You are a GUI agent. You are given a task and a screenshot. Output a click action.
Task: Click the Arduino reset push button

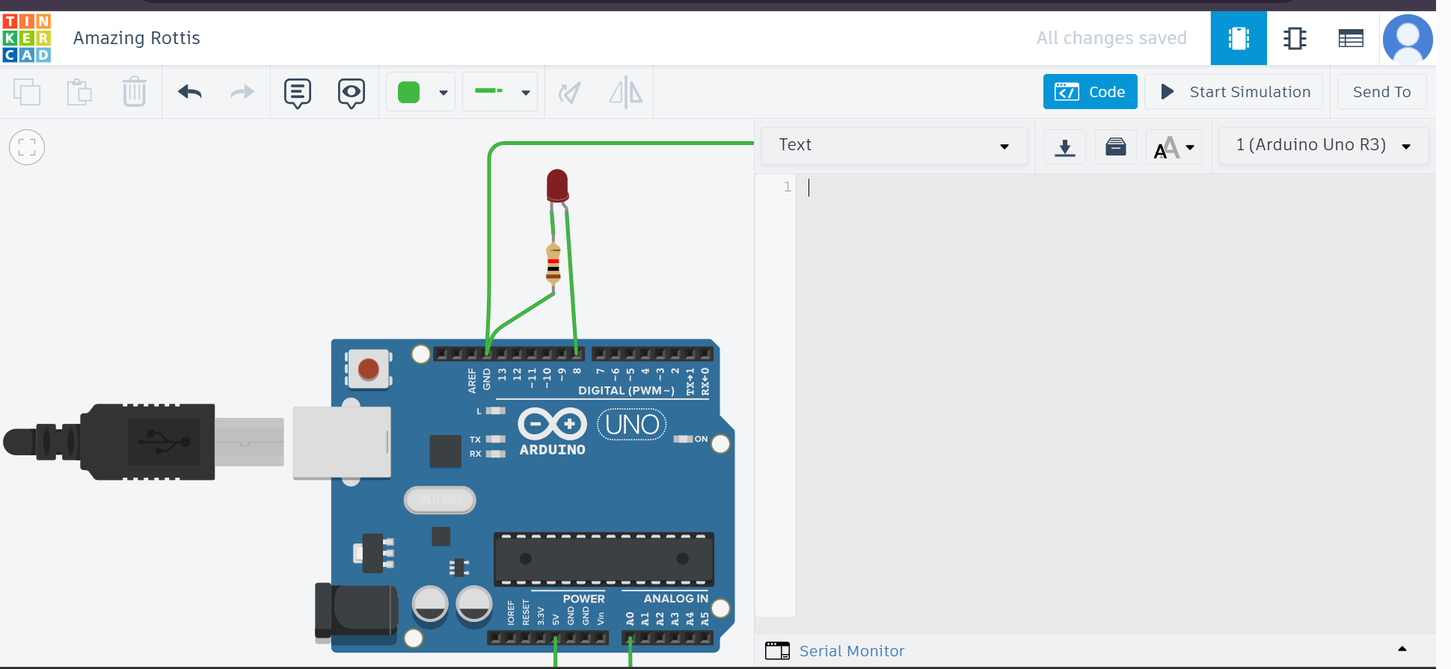(x=368, y=369)
